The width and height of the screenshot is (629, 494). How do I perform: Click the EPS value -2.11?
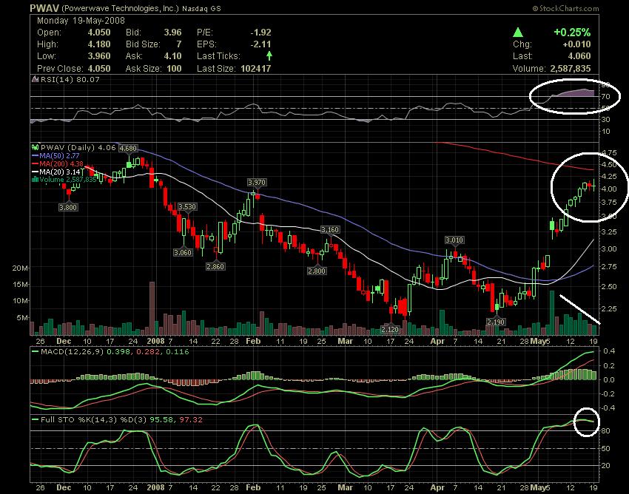coord(260,44)
